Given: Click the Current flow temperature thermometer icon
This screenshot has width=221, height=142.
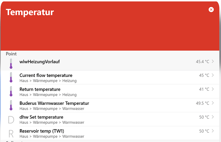Looking at the screenshot, I should pyautogui.click(x=11, y=78).
